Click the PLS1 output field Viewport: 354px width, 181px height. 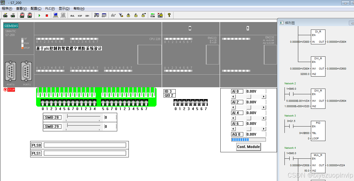click(x=85, y=153)
